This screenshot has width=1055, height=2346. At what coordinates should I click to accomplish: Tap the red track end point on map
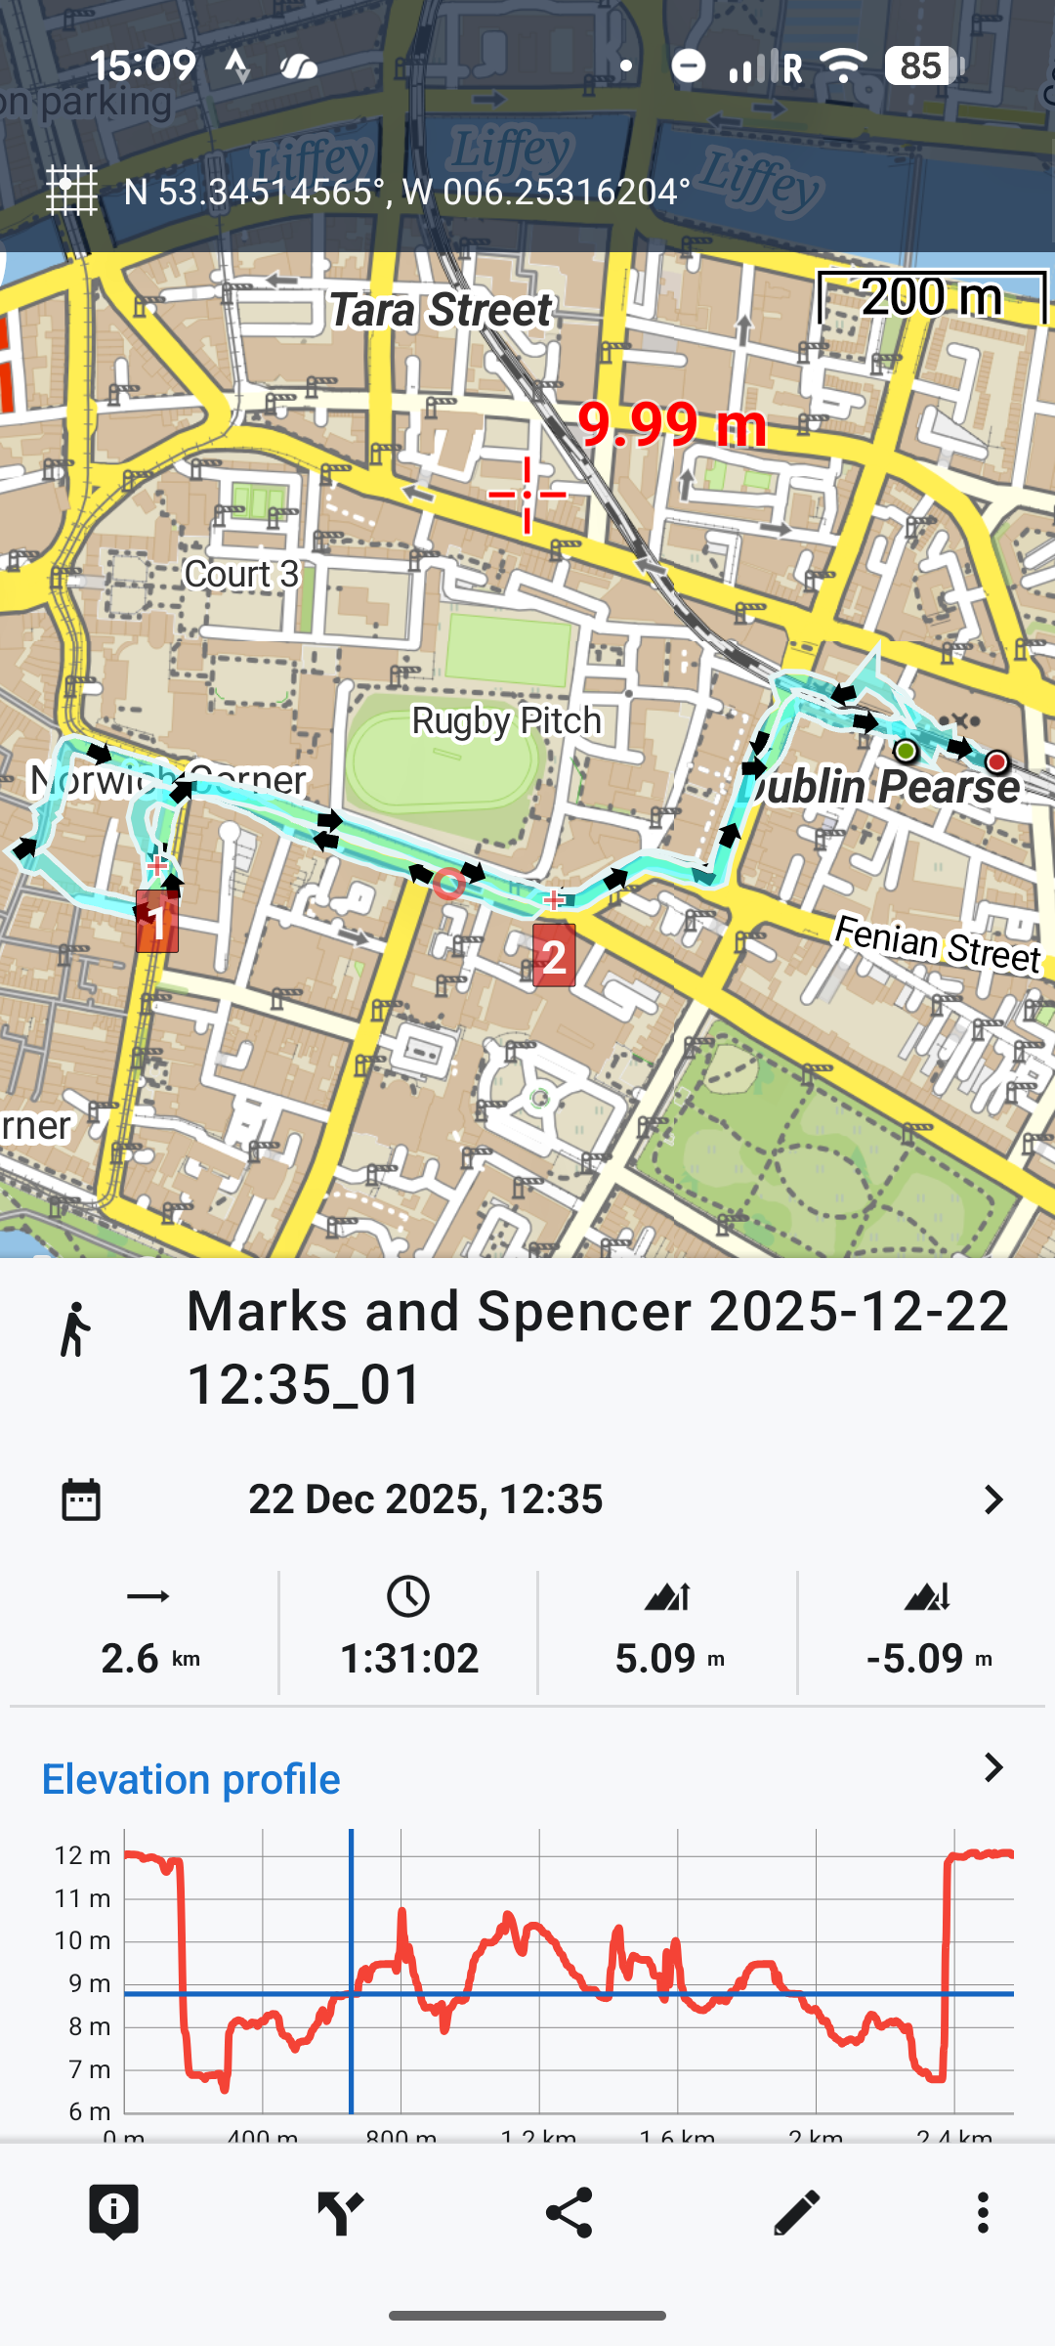coord(996,761)
